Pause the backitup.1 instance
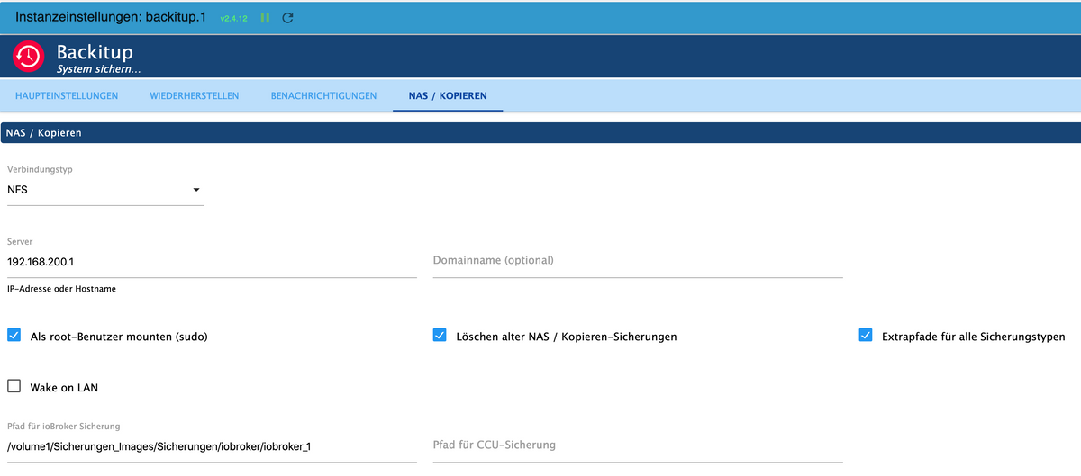The width and height of the screenshot is (1081, 476). 266,18
